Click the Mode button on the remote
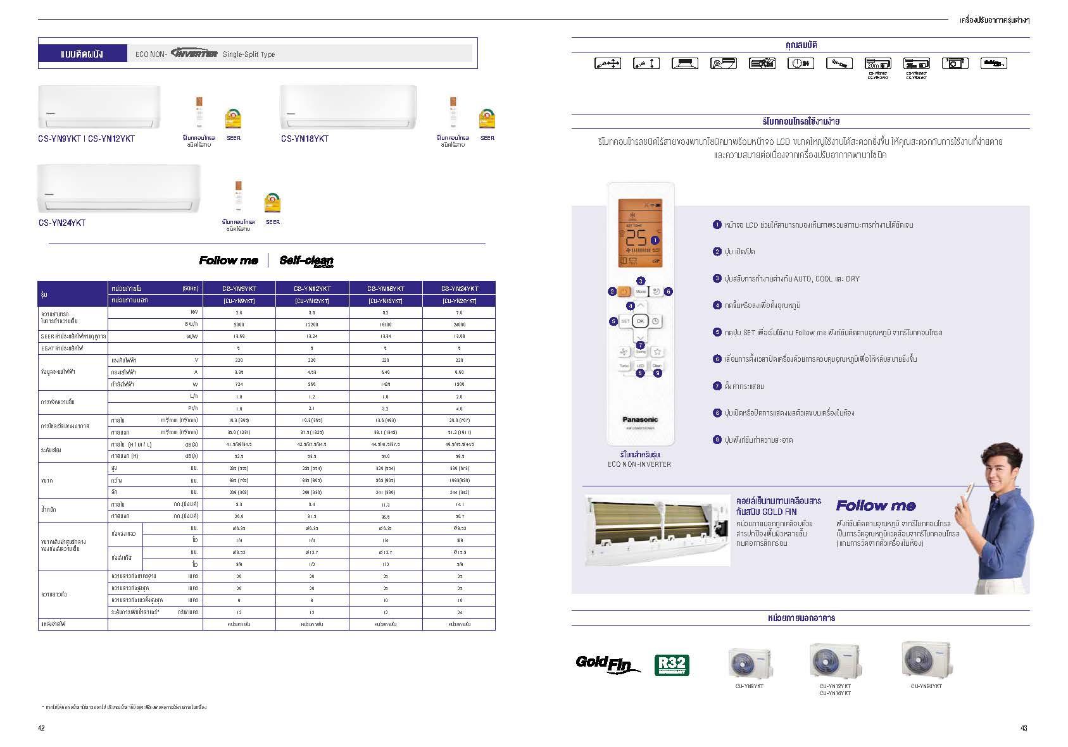This screenshot has height=747, width=1068. click(x=641, y=292)
